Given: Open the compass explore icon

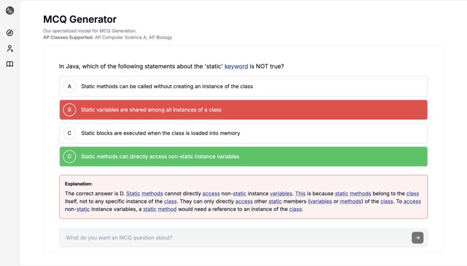Looking at the screenshot, I should pos(10,33).
